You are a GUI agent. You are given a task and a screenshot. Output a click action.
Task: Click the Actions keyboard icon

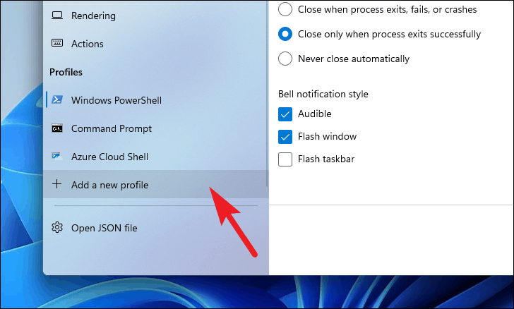point(57,43)
